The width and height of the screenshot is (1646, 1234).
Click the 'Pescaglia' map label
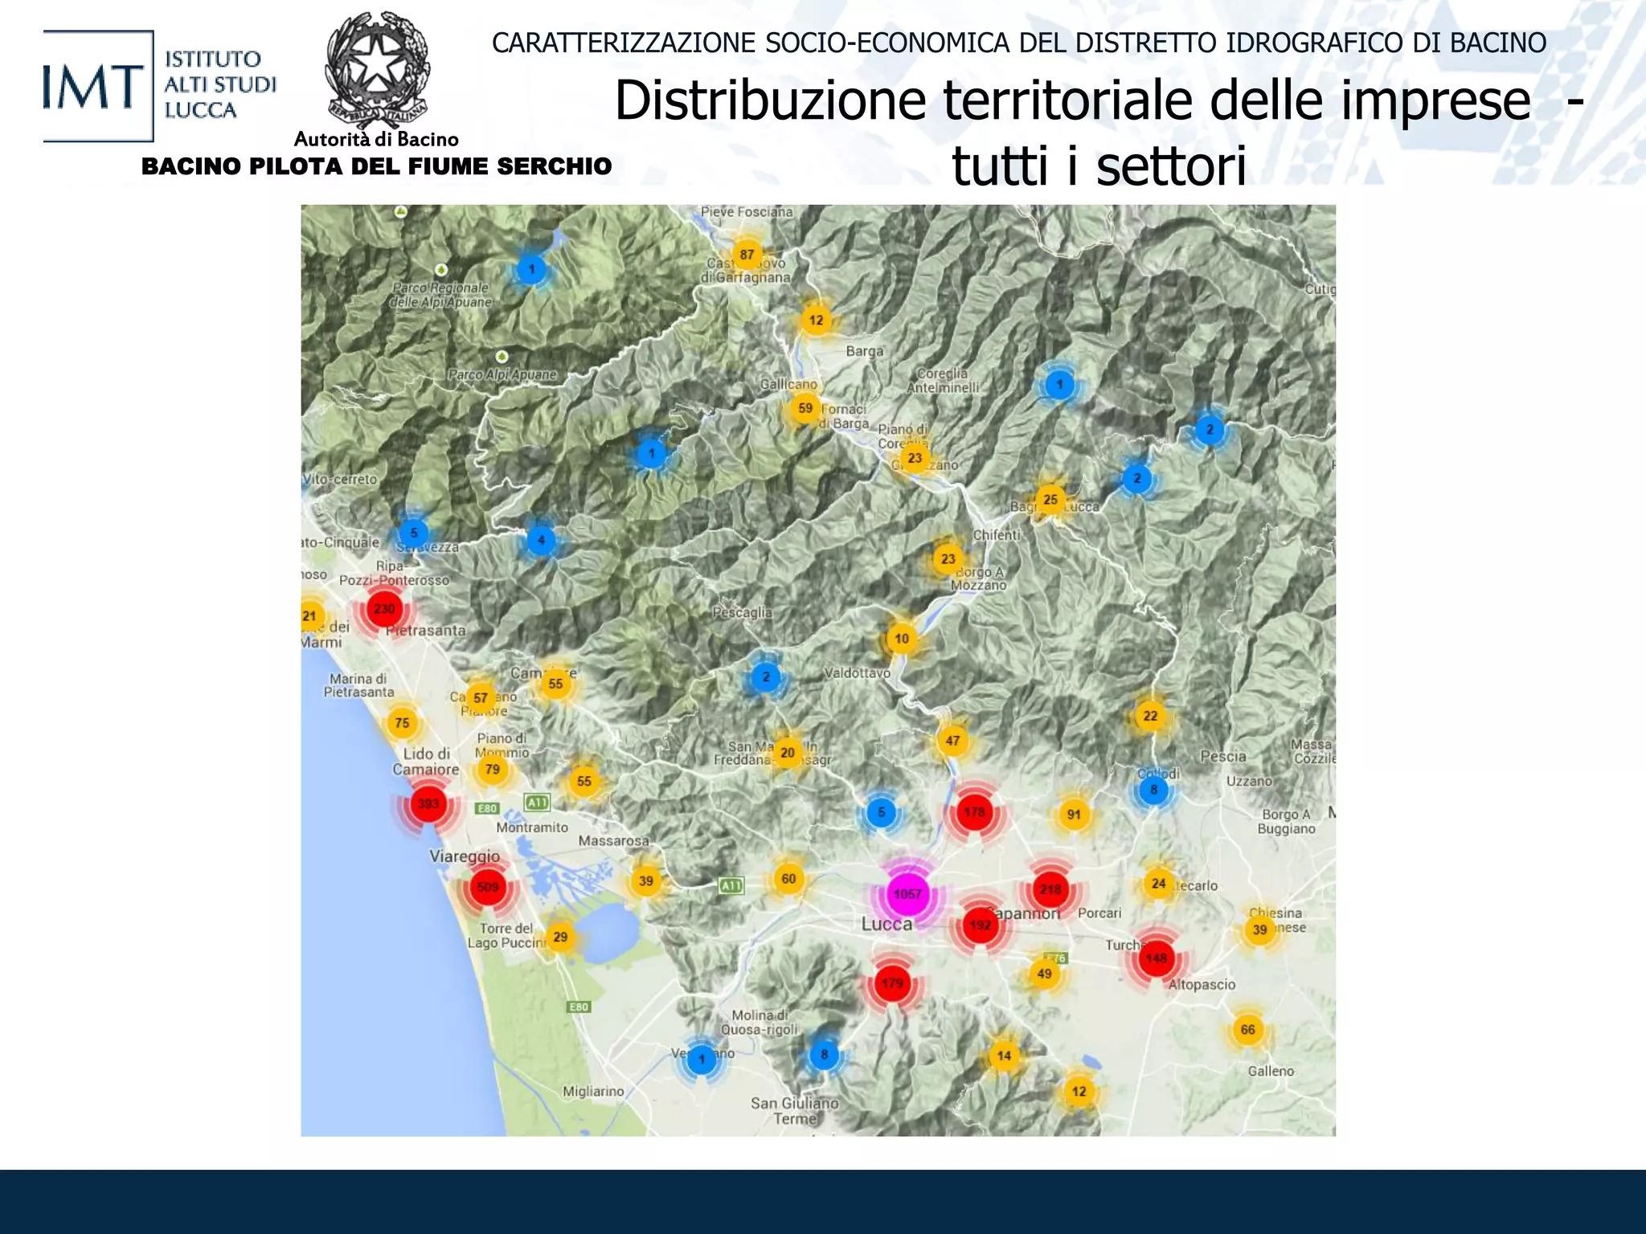[x=743, y=613]
